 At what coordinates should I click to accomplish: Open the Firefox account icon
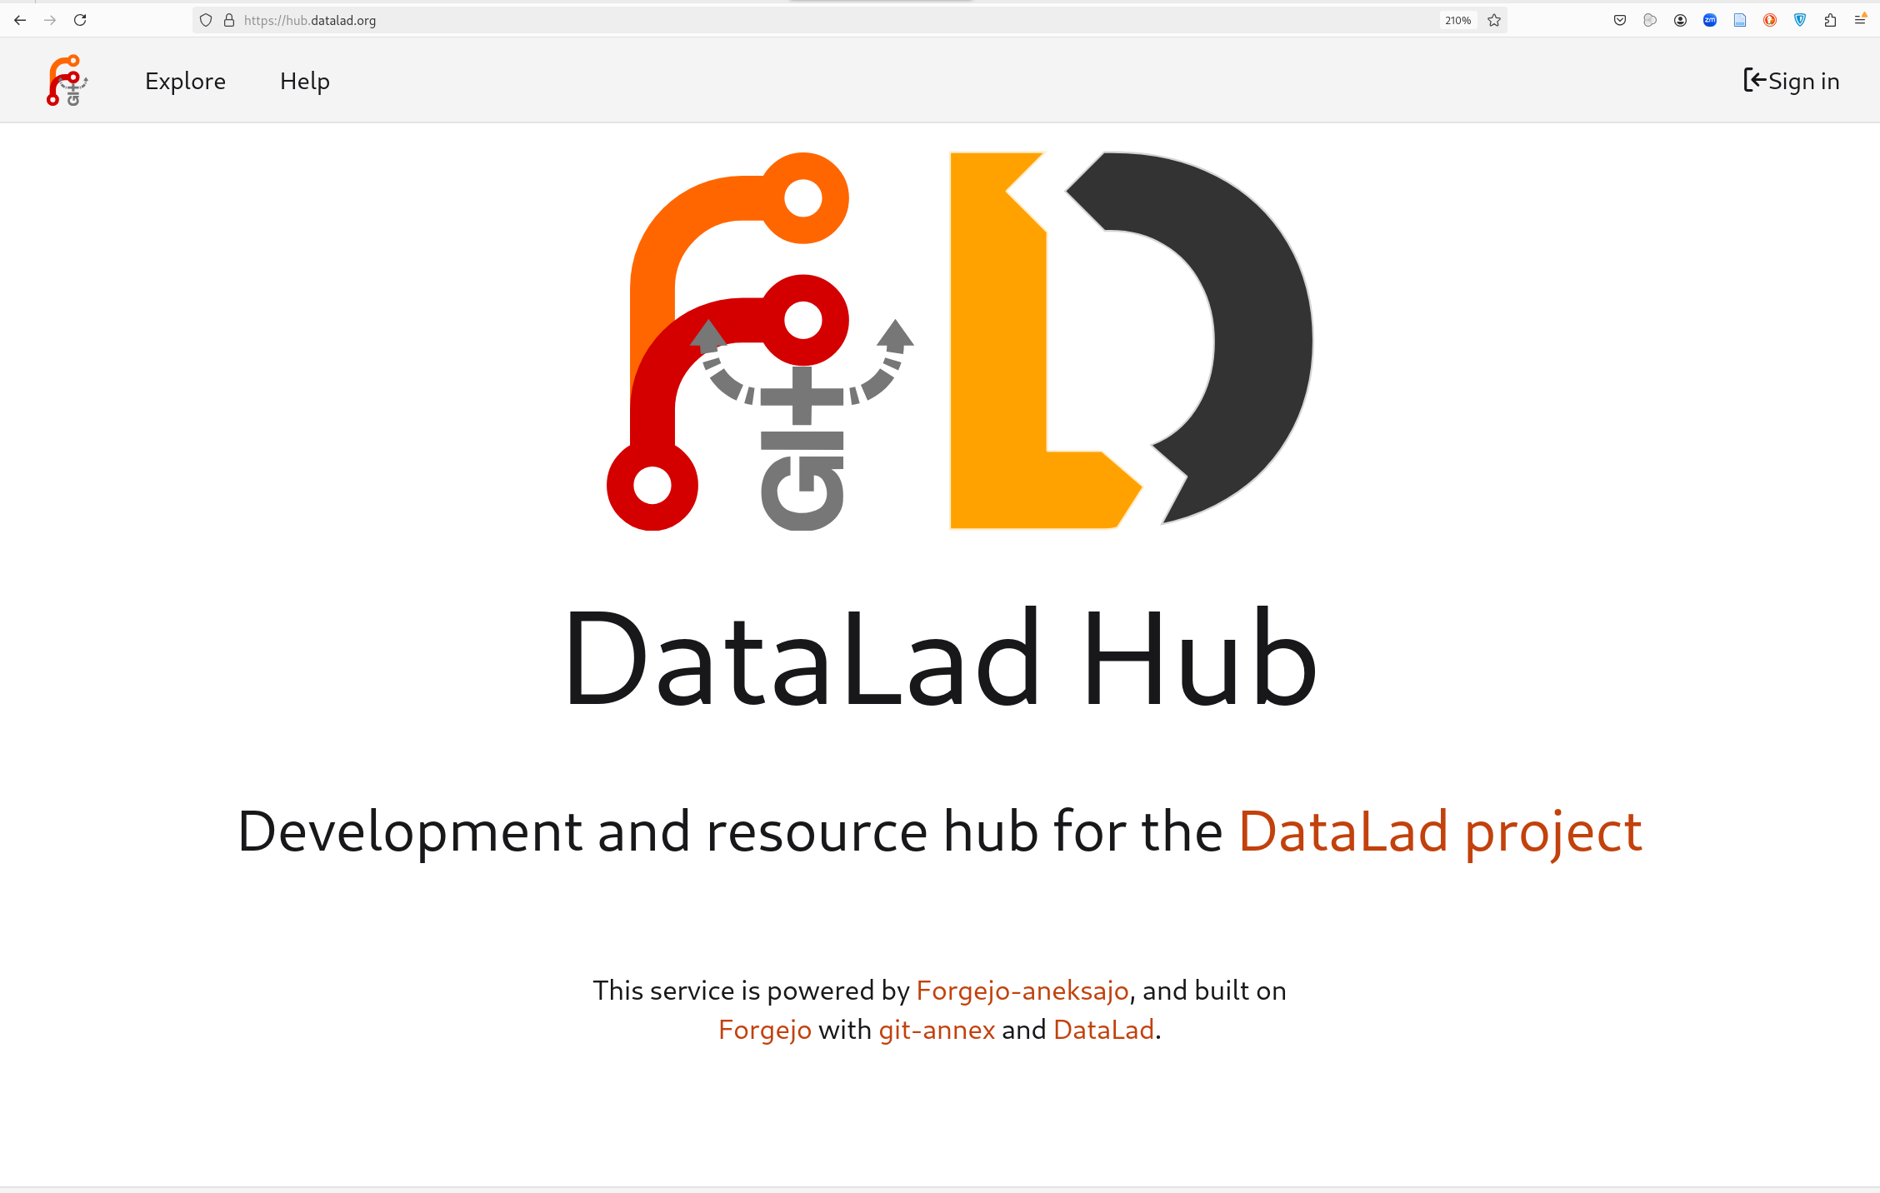coord(1680,20)
